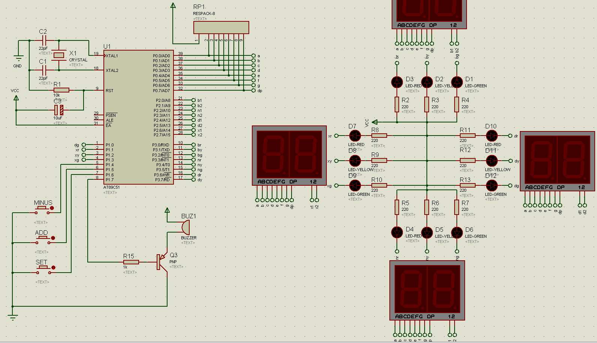Select the GND ground terminal near C2

[18, 58]
